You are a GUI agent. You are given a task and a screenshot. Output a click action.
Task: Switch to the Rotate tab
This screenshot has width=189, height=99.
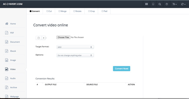coord(77,11)
